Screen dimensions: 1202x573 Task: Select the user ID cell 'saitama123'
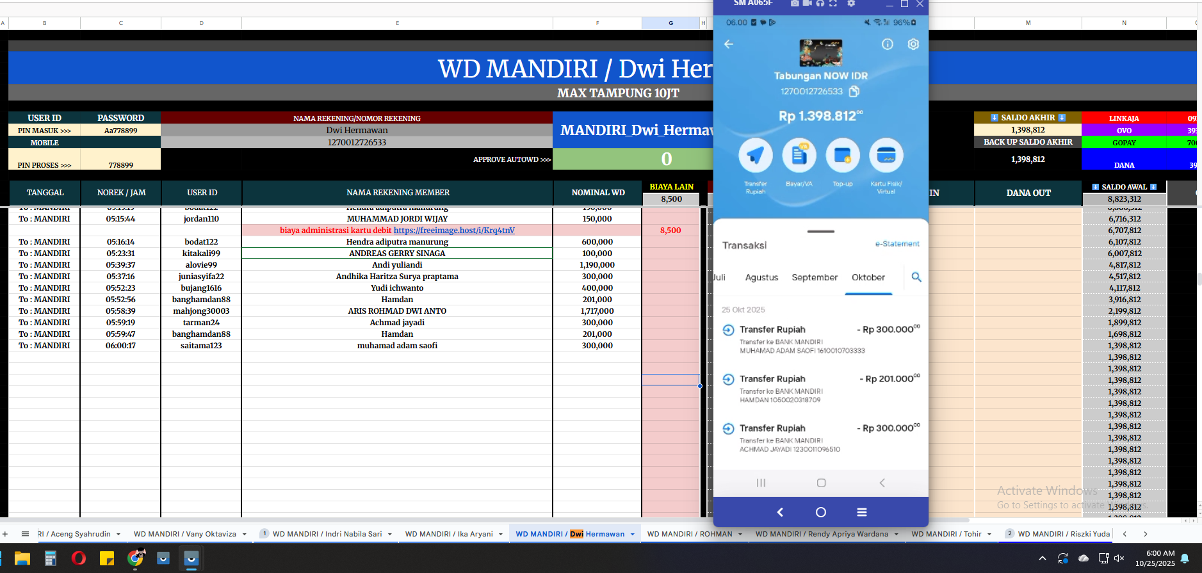[201, 346]
